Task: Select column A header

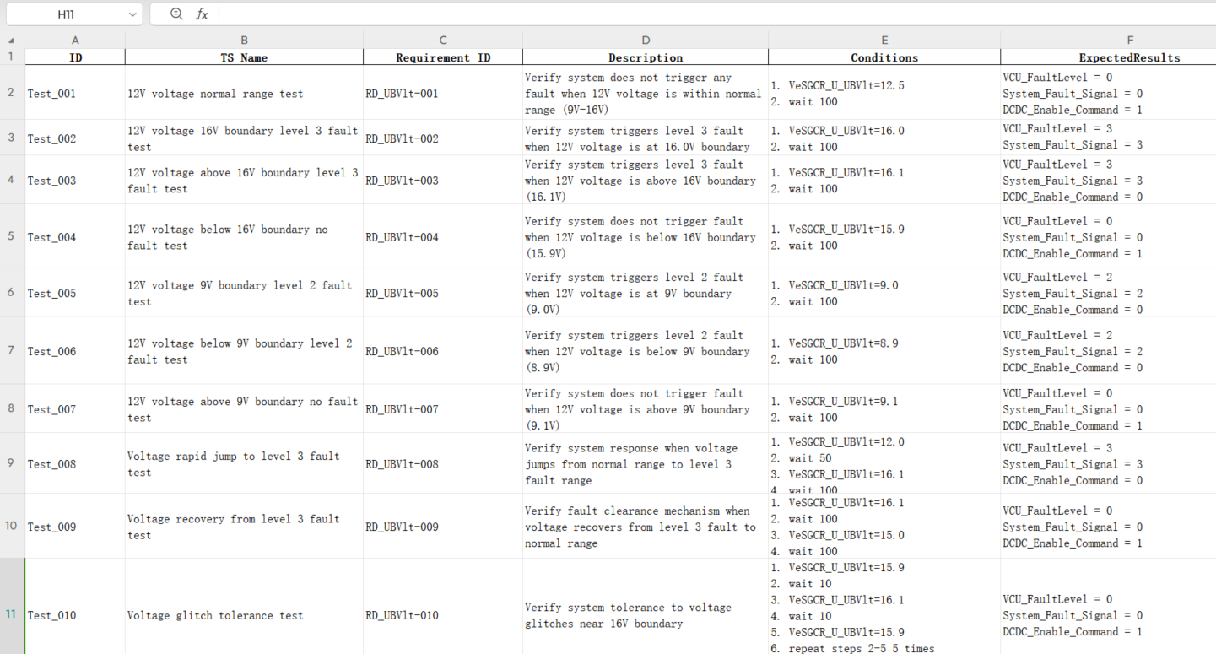Action: tap(75, 41)
